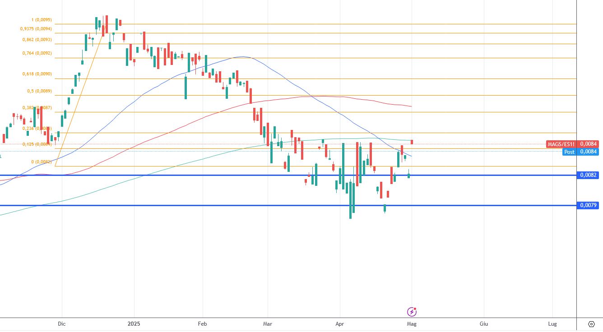Click the Mag label on time axis
603x332 pixels.
(412, 324)
